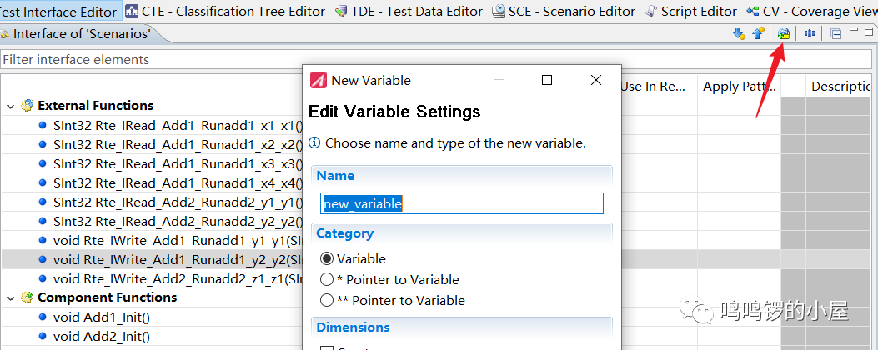
Task: Click the Filter interface elements search box
Action: (150, 60)
